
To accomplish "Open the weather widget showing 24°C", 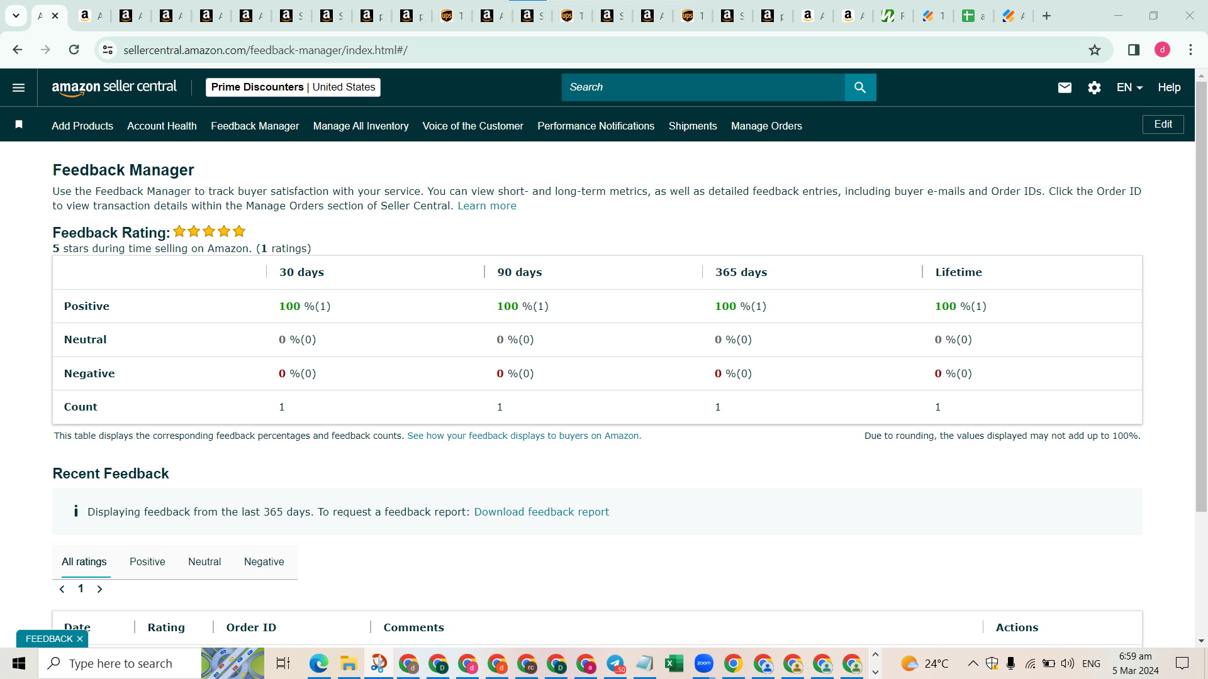I will pos(925,663).
